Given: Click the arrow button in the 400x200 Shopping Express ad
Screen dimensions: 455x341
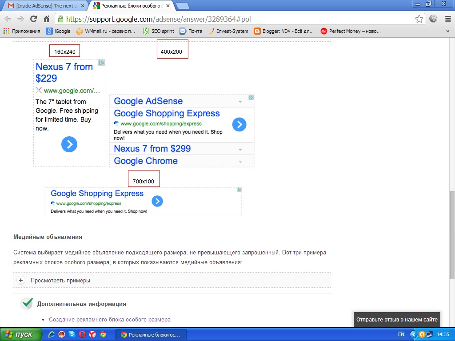Looking at the screenshot, I should coord(239,124).
